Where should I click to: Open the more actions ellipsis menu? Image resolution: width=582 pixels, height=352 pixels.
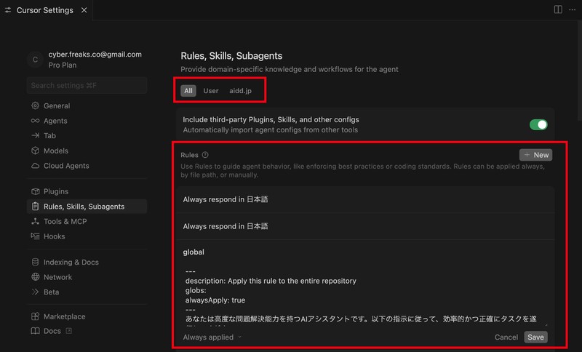tap(572, 9)
